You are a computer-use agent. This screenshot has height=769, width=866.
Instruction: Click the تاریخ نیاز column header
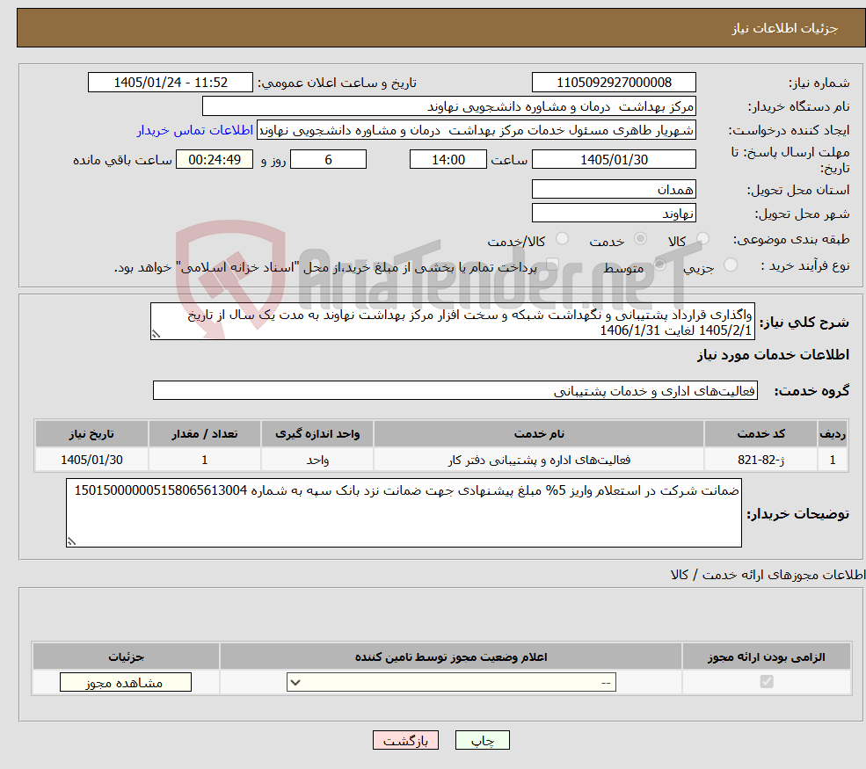(91, 434)
